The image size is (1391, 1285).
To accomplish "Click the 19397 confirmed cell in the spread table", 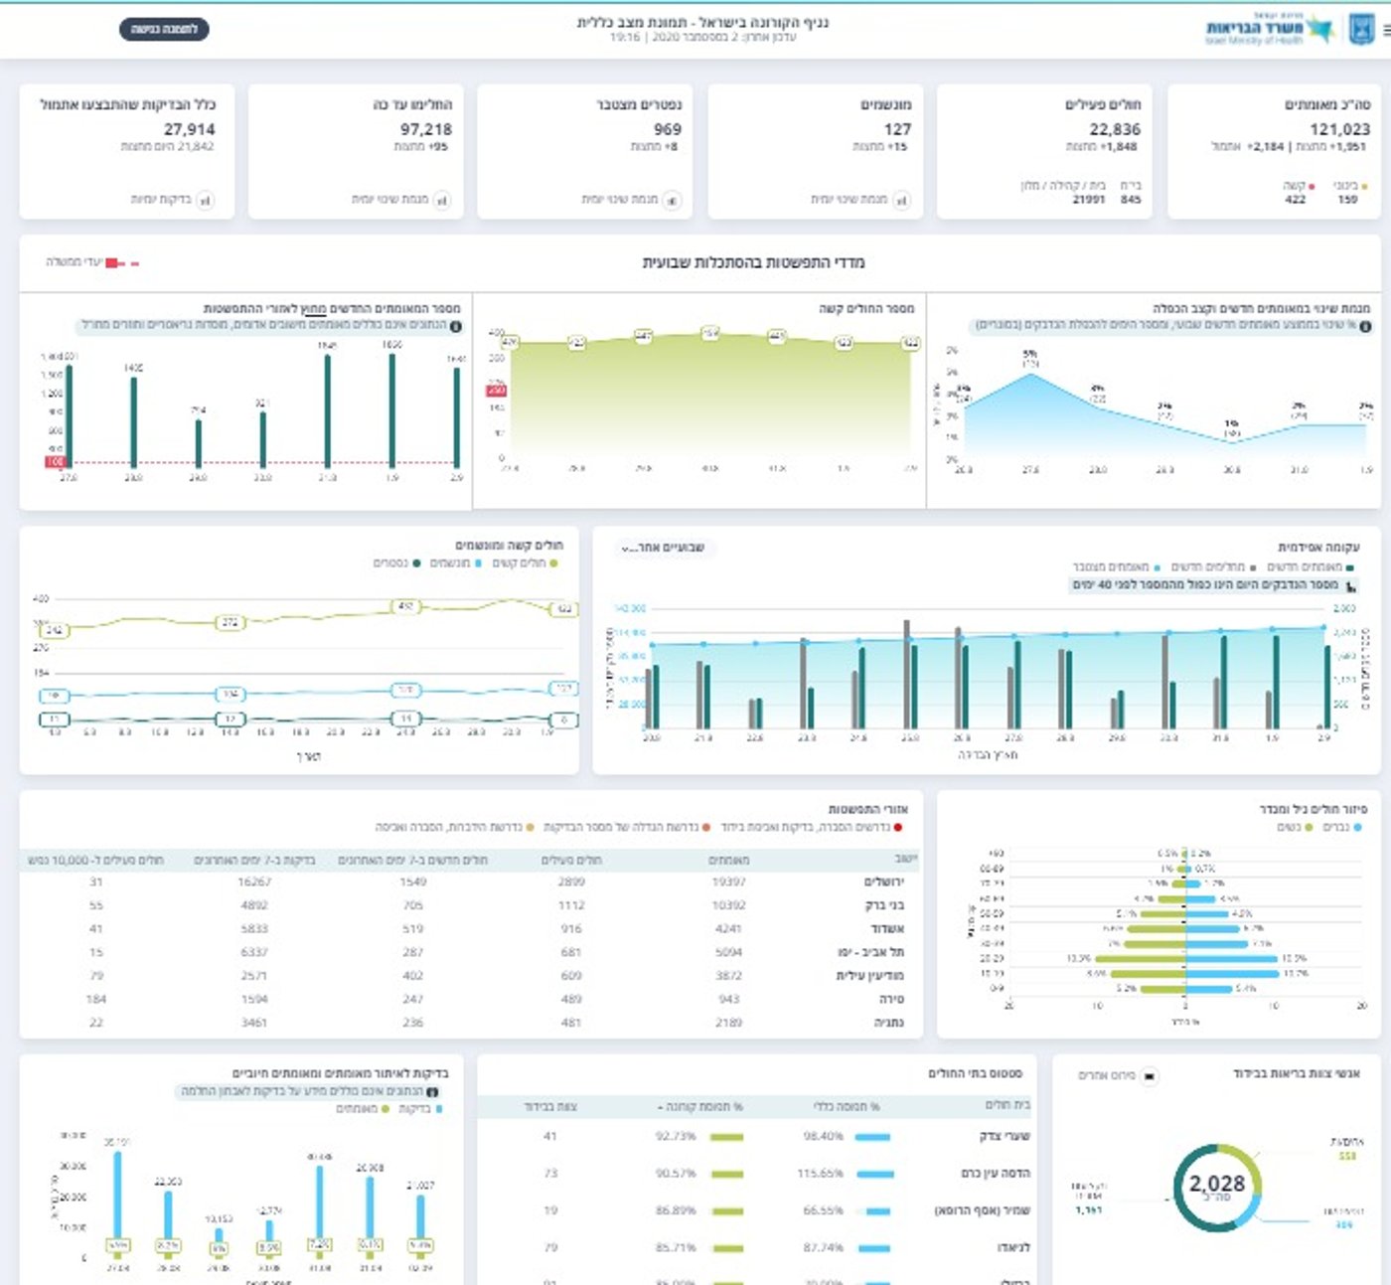I will tap(728, 883).
